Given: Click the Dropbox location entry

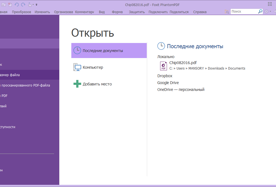Looking at the screenshot, I should pos(165,76).
